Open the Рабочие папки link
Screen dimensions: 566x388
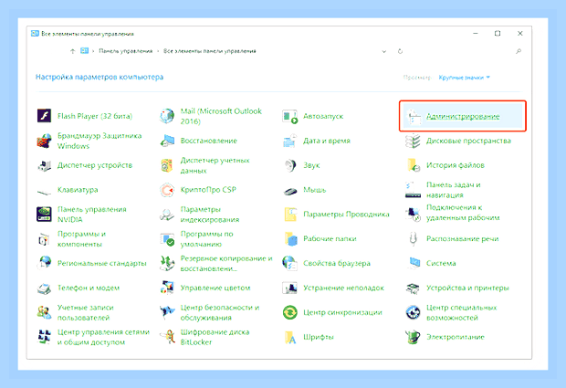pos(330,239)
